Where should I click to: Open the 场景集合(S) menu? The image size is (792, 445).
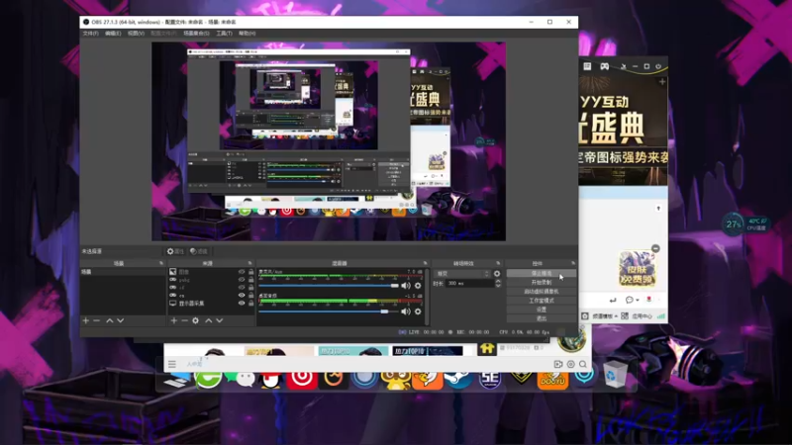pos(196,34)
